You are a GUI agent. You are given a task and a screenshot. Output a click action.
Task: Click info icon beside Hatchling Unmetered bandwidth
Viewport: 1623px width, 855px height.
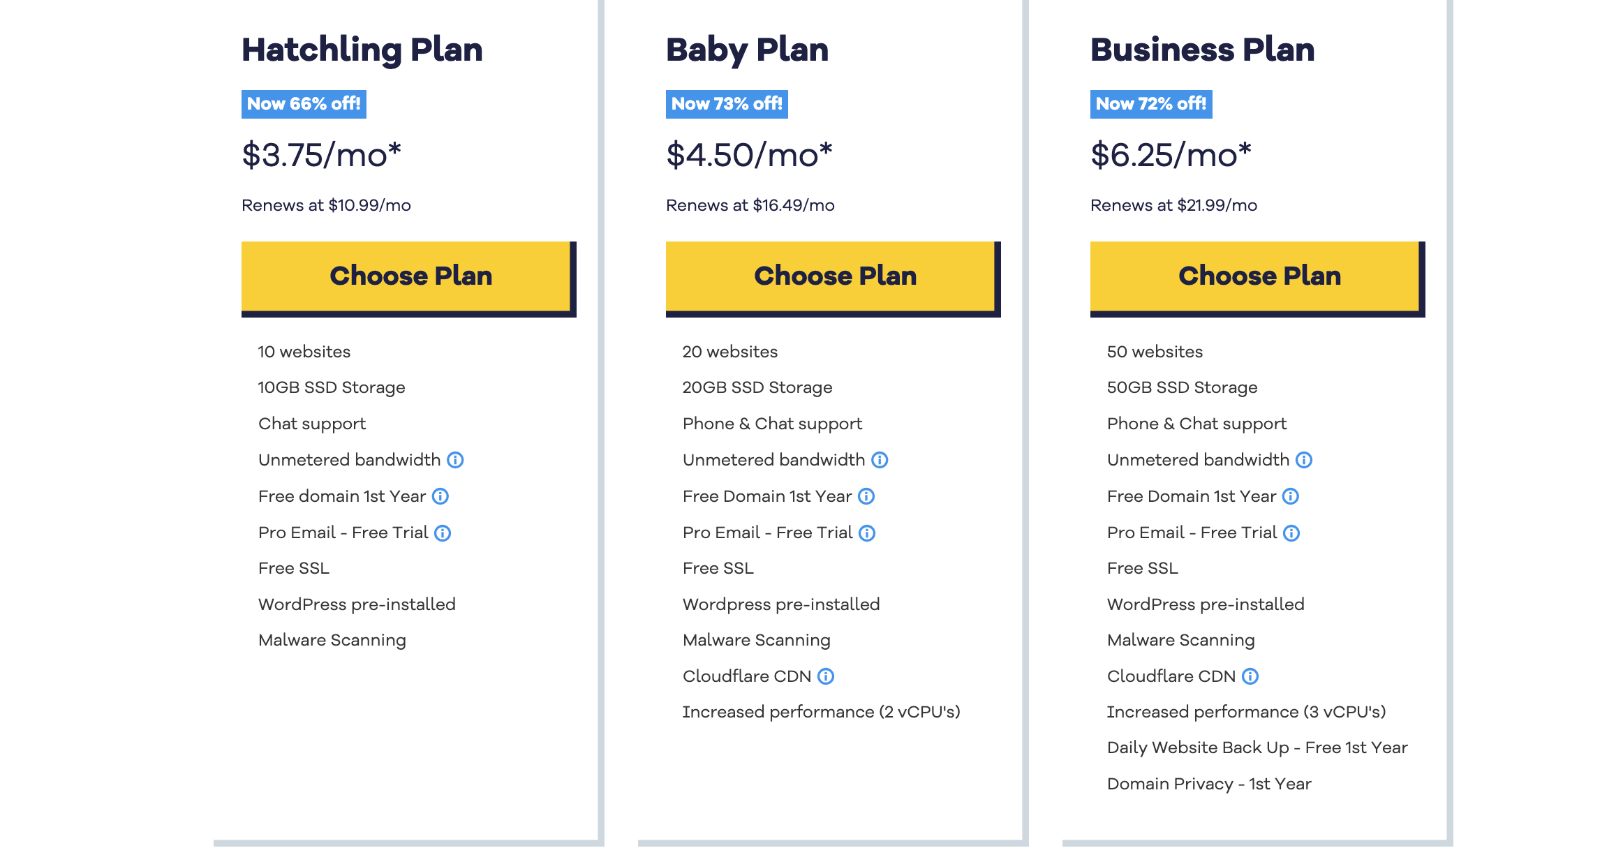455,460
